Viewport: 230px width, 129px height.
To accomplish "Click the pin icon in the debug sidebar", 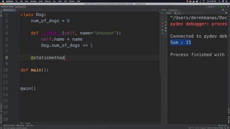I will (162, 33).
